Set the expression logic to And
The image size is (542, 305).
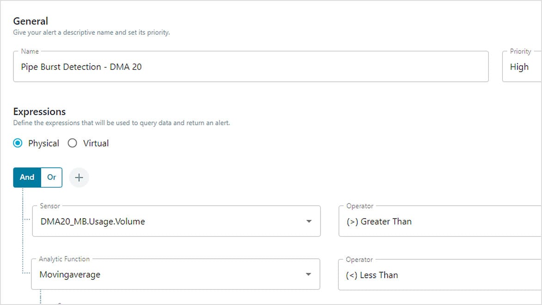coord(27,177)
